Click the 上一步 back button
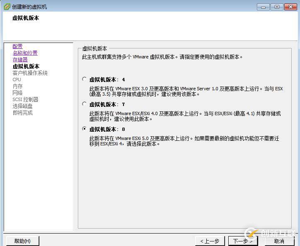The height and width of the screenshot is (246, 300). [x=210, y=241]
